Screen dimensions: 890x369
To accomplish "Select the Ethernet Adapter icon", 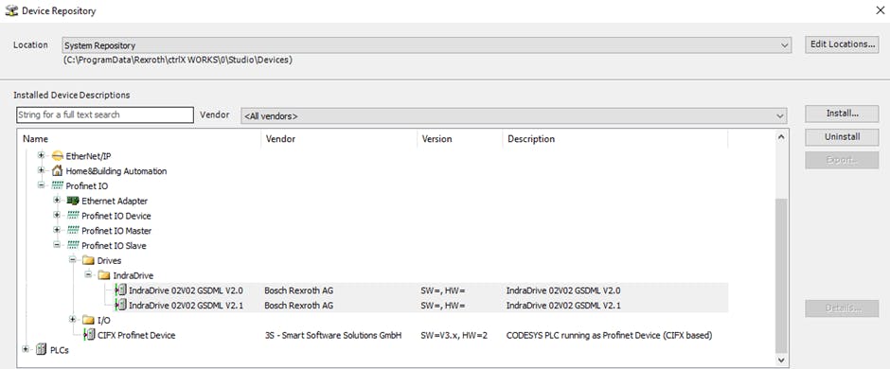I will 73,201.
